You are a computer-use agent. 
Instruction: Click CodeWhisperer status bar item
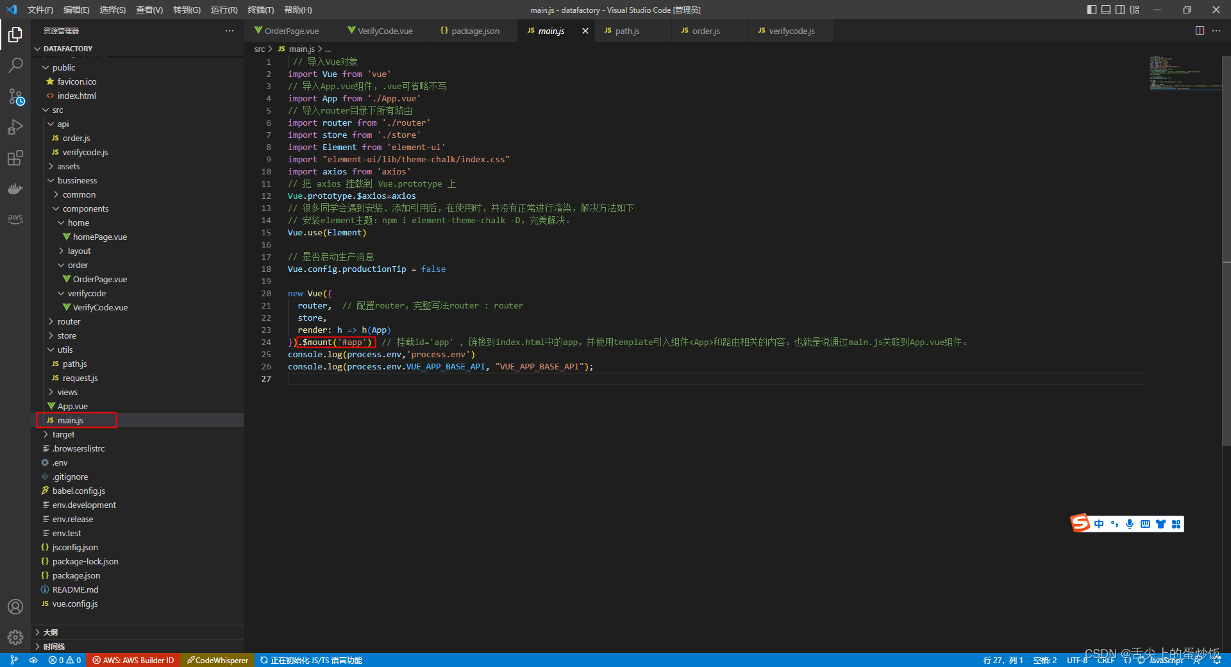[217, 660]
